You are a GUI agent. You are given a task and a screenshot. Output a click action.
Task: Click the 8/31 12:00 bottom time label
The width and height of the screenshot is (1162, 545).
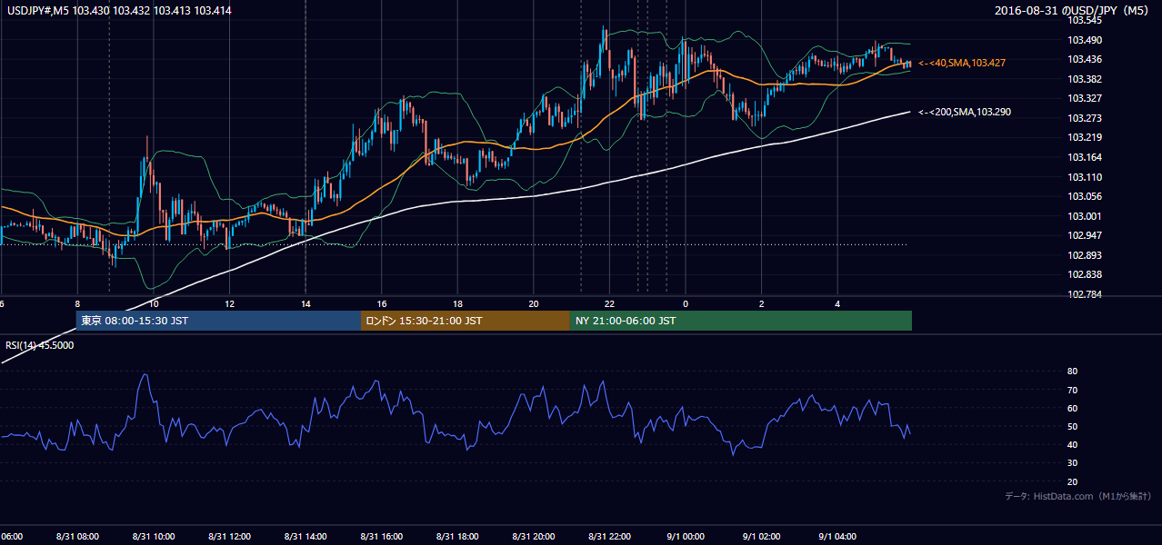[x=230, y=536]
